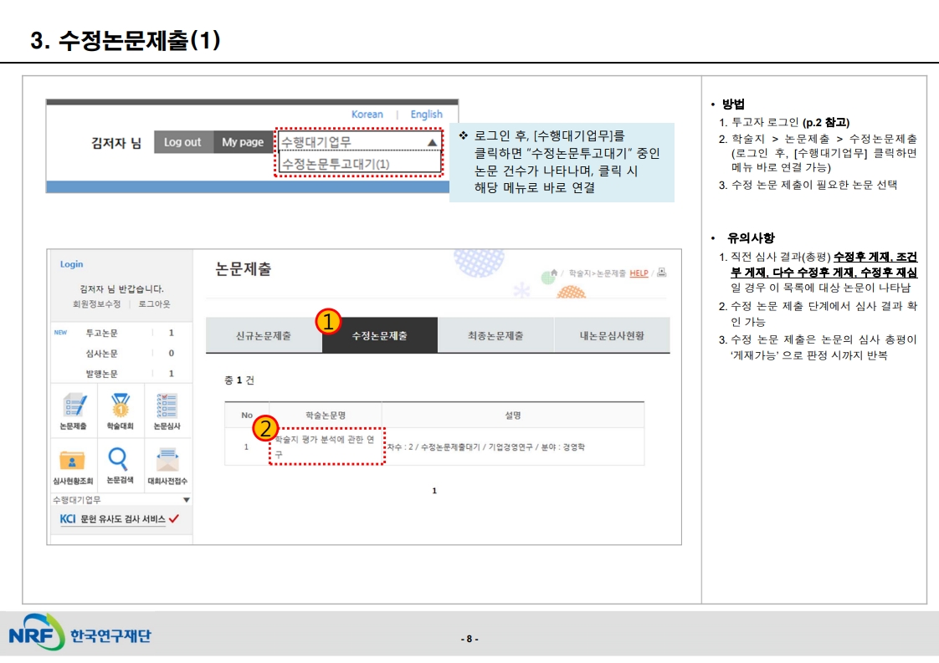Viewport: 939px width, 663px height.
Task: Switch to the 내논문심사현황 tab
Action: pos(612,335)
